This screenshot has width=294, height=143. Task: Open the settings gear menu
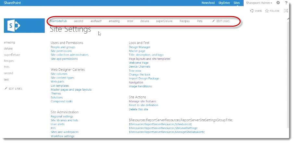tap(278, 3)
